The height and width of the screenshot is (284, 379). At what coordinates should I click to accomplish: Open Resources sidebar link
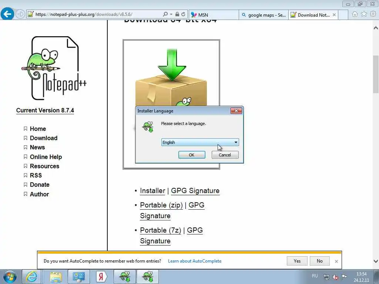(44, 166)
